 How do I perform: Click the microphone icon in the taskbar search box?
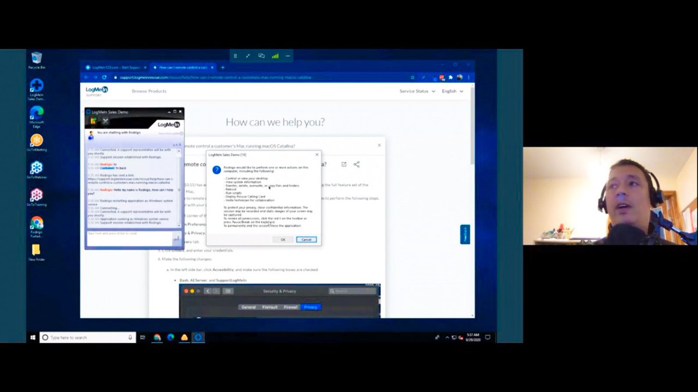pyautogui.click(x=130, y=337)
